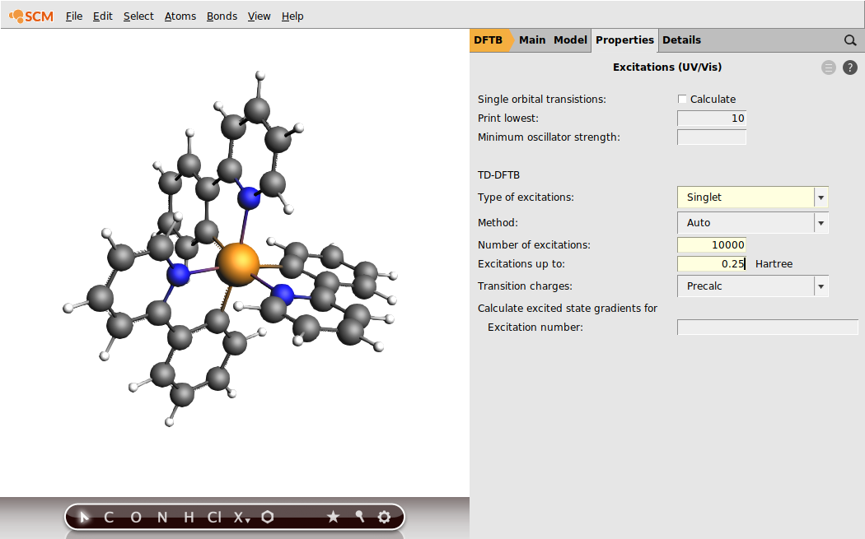Open the structures star tool
This screenshot has width=865, height=539.
(x=333, y=517)
